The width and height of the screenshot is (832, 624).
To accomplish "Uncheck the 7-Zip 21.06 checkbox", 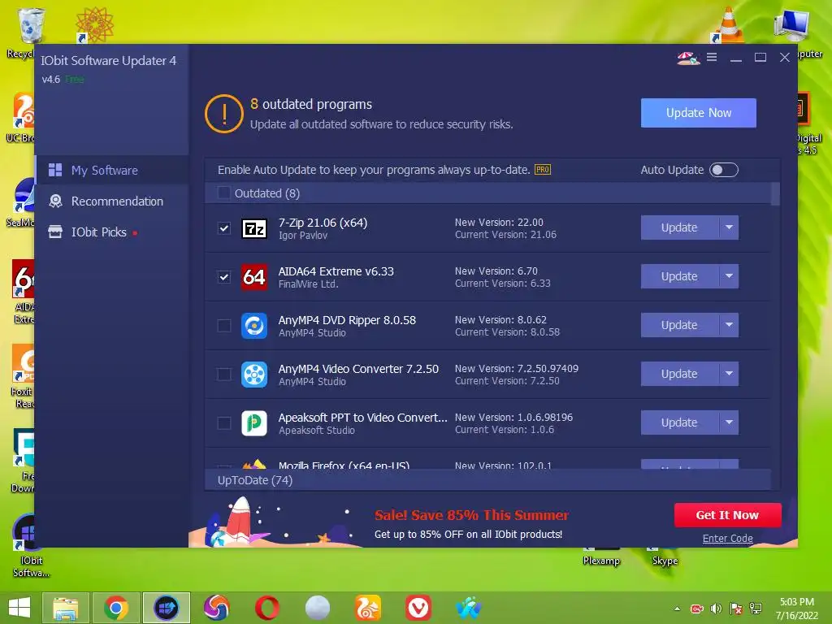I will point(224,228).
